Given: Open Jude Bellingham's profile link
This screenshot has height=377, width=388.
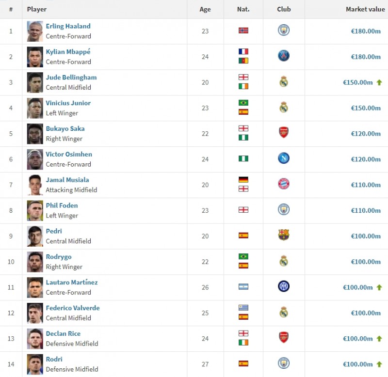Looking at the screenshot, I should pos(71,78).
